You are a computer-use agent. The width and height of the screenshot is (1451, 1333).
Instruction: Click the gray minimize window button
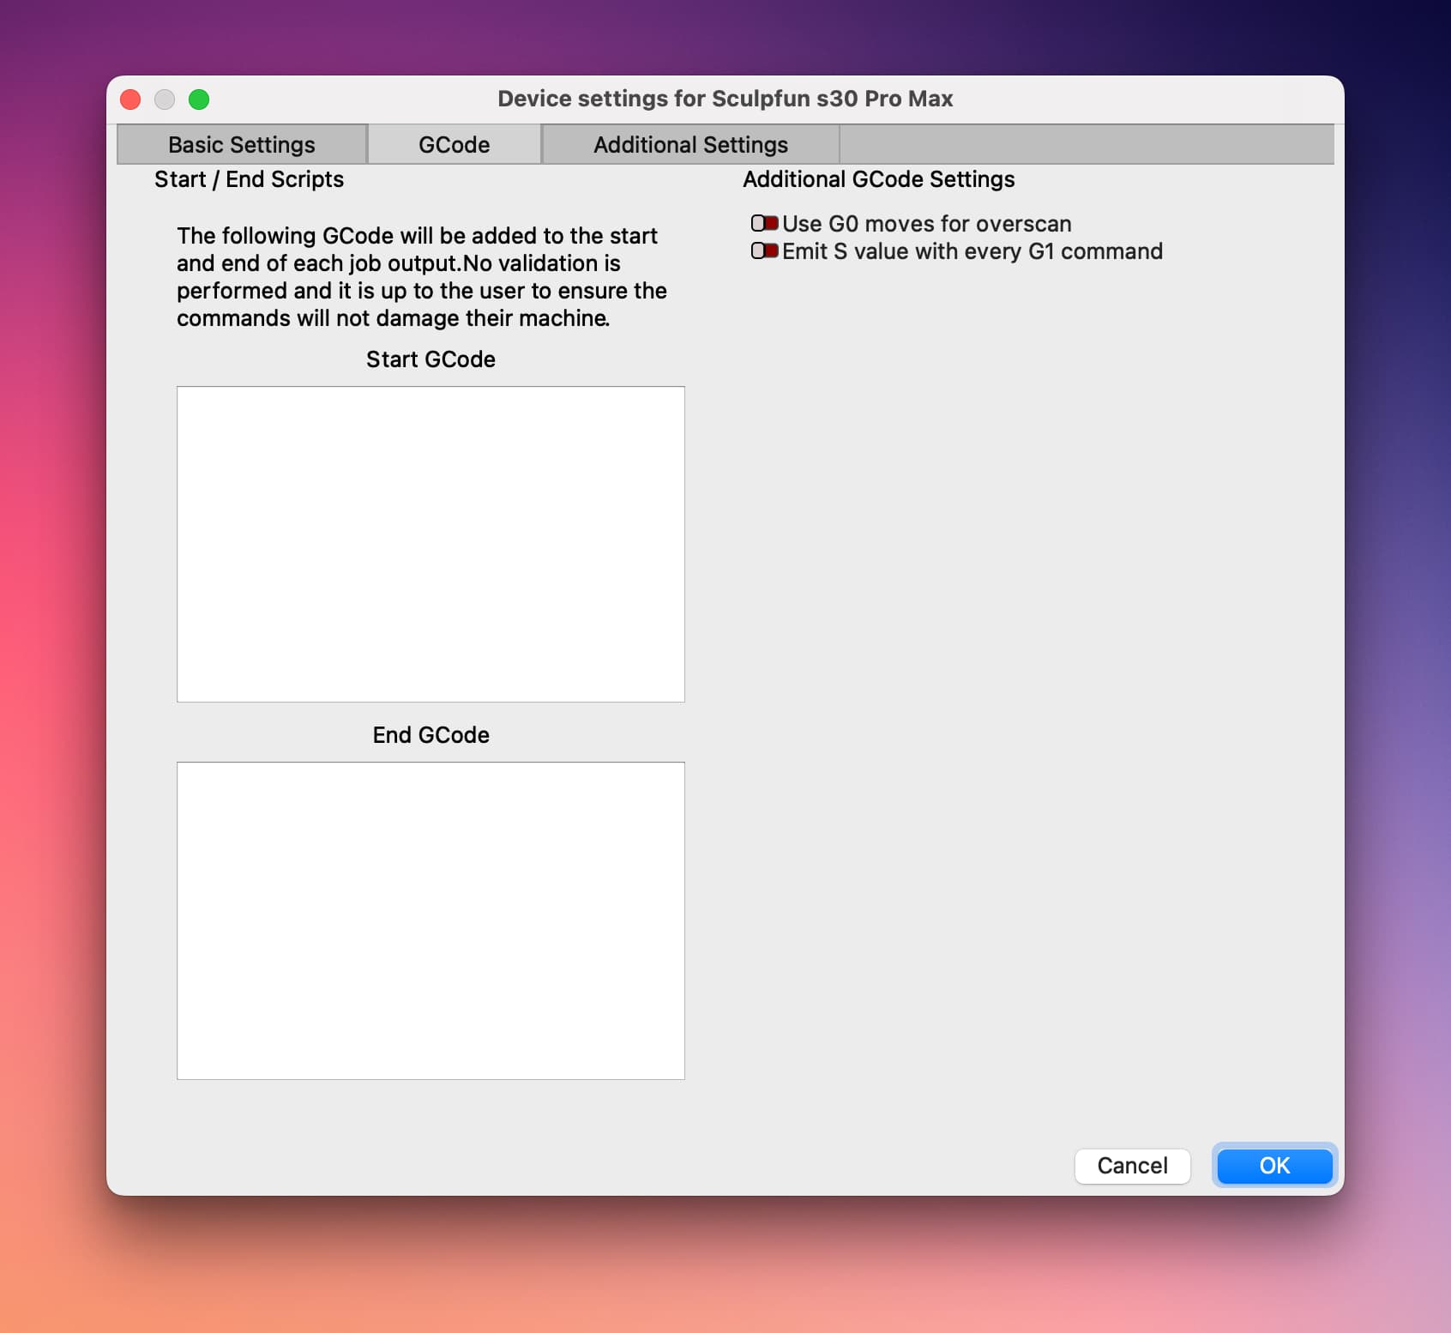click(165, 100)
